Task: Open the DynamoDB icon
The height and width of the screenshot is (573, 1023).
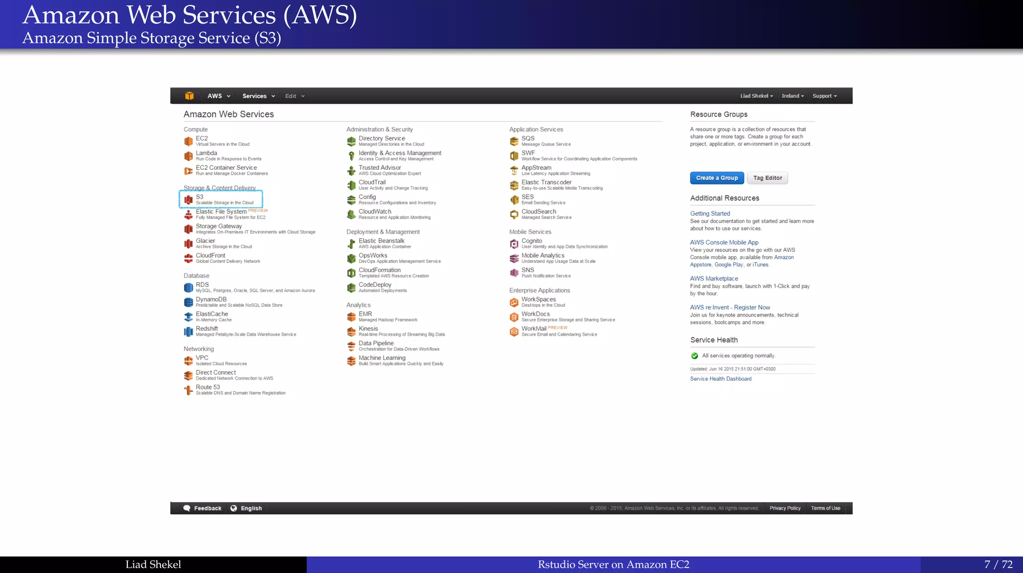Action: (x=188, y=302)
